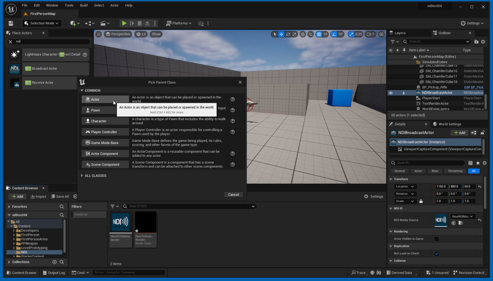Enable the Net Load on Client checkbox
The height and width of the screenshot is (281, 493).
(x=437, y=253)
